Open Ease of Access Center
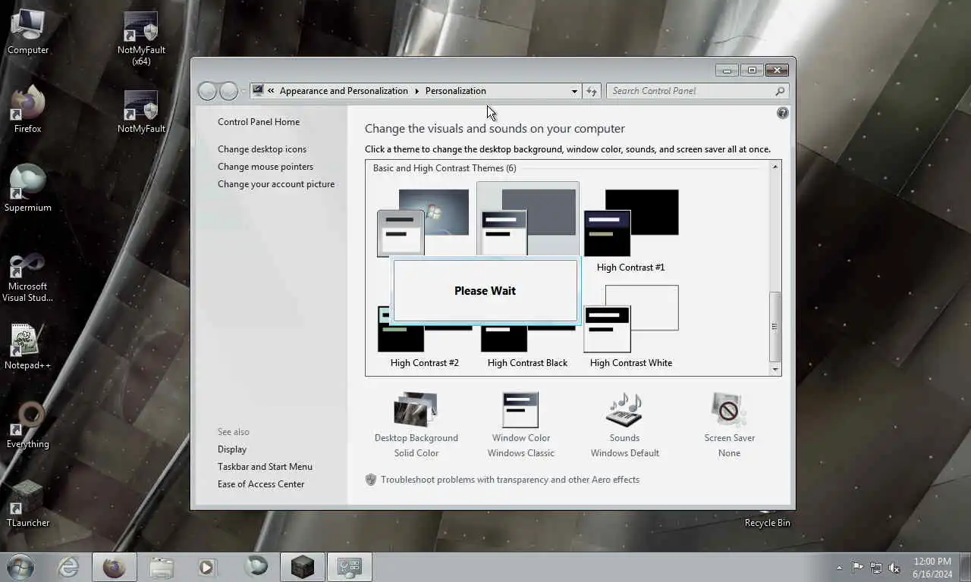 click(x=261, y=484)
